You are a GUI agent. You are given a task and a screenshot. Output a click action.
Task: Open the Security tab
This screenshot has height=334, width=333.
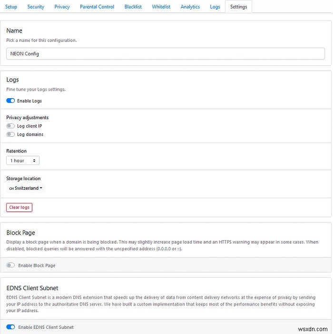tap(36, 7)
